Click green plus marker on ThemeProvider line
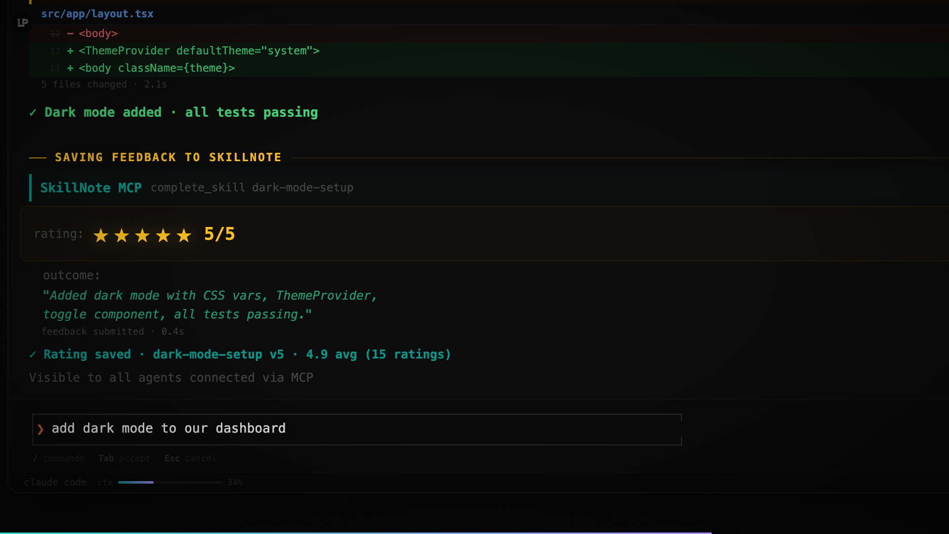 [70, 51]
